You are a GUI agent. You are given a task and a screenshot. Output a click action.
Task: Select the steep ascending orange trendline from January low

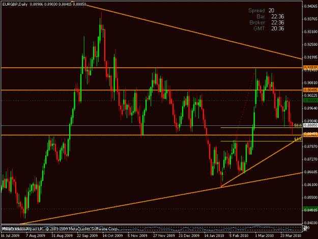click(x=262, y=161)
